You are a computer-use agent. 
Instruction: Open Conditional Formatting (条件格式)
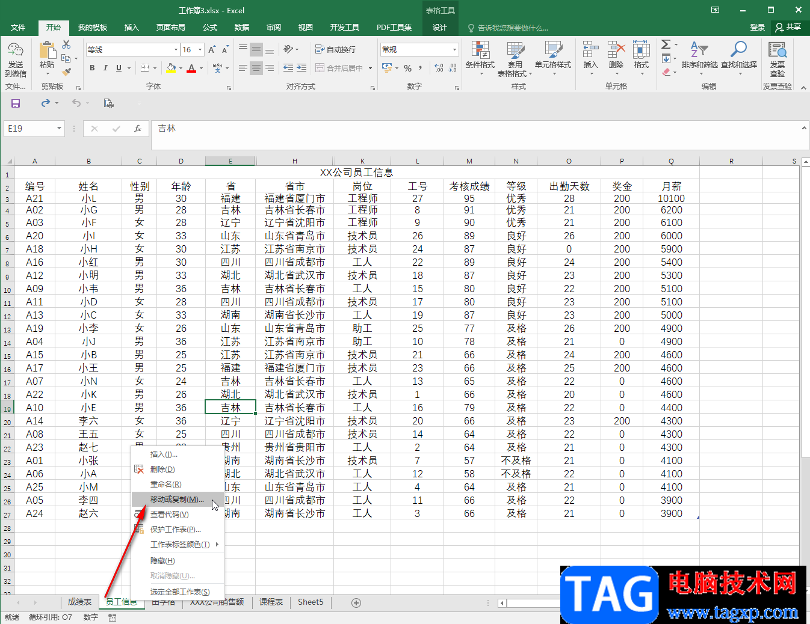coord(480,59)
